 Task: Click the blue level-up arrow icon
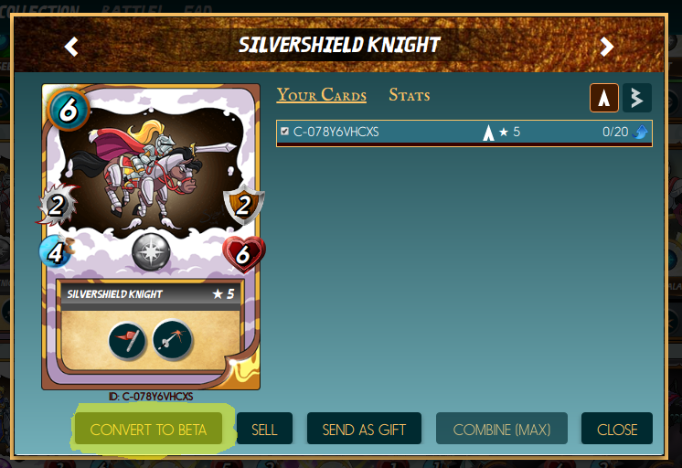[640, 132]
